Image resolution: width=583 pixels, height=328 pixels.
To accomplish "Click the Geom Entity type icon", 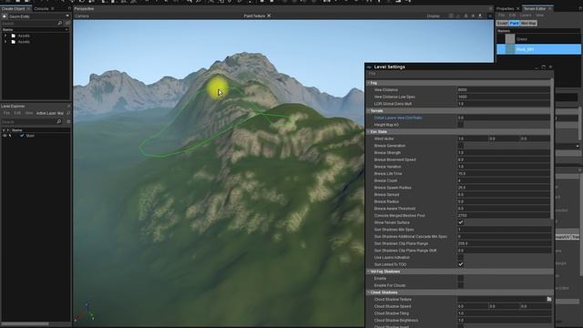I will [5, 16].
